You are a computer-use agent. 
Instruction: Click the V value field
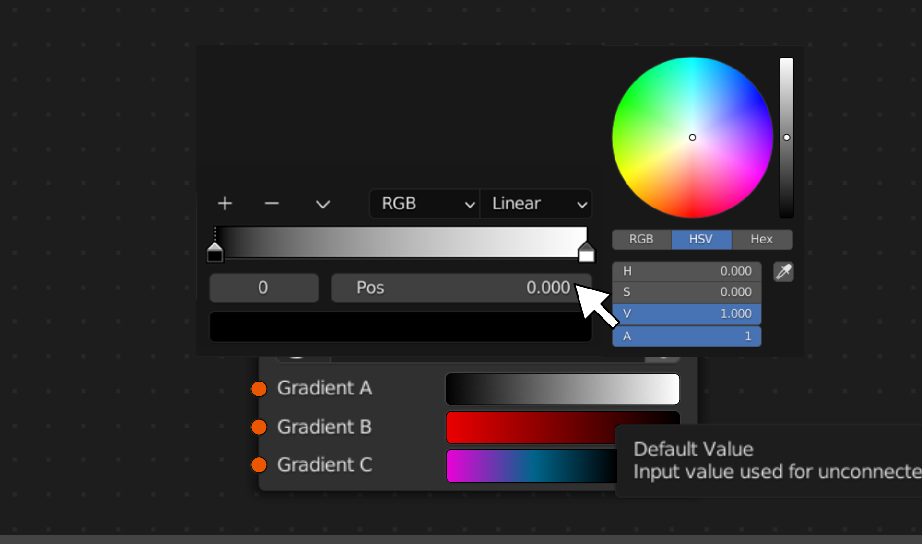tap(686, 314)
